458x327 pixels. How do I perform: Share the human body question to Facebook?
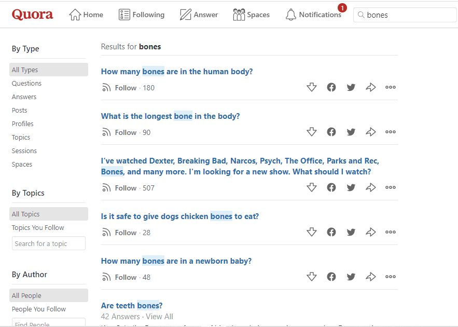[x=331, y=87]
